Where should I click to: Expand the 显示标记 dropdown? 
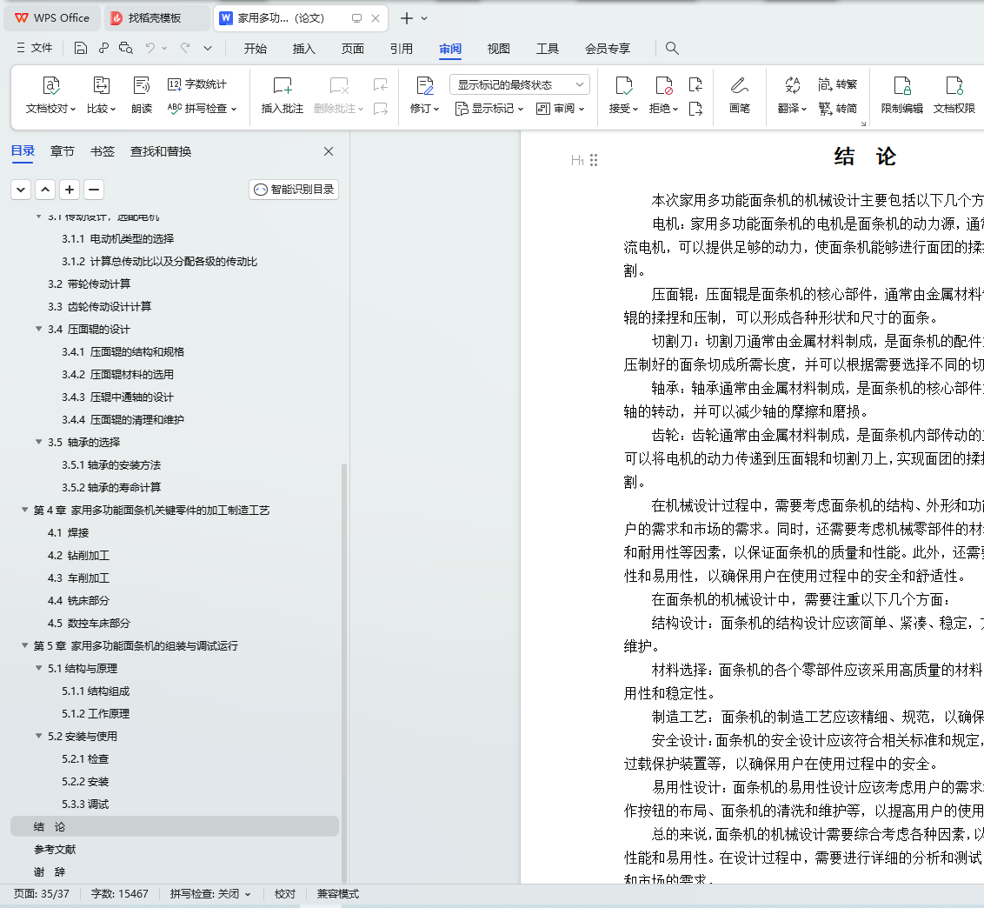click(x=489, y=109)
